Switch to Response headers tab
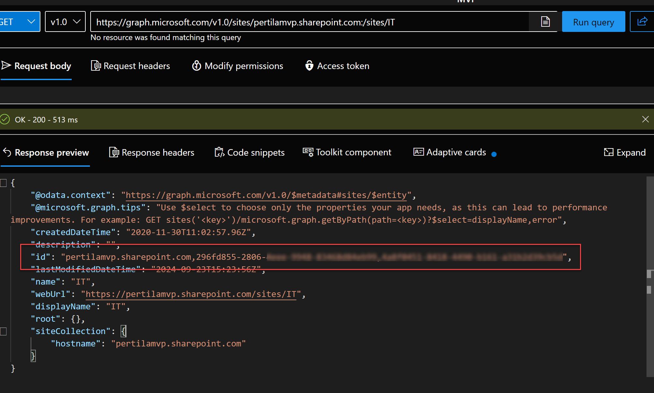 pos(152,152)
